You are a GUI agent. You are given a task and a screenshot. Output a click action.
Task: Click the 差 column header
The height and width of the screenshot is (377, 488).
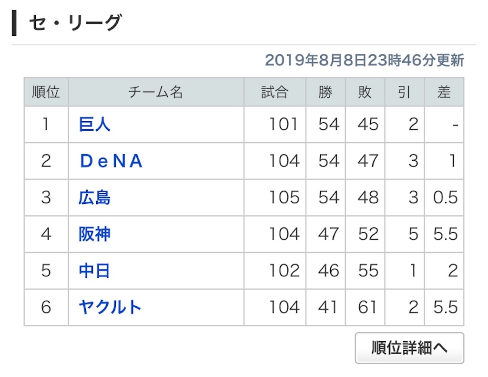[444, 92]
